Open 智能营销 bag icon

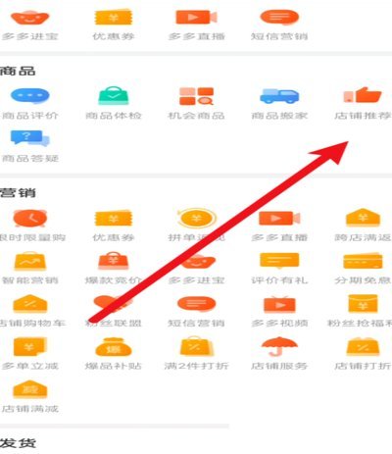coord(30,261)
